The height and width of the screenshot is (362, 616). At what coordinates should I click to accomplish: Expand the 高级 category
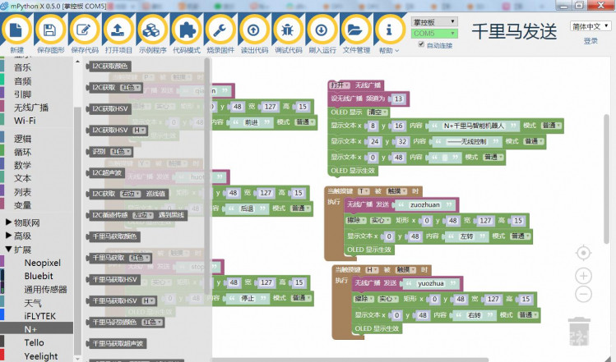pyautogui.click(x=18, y=236)
